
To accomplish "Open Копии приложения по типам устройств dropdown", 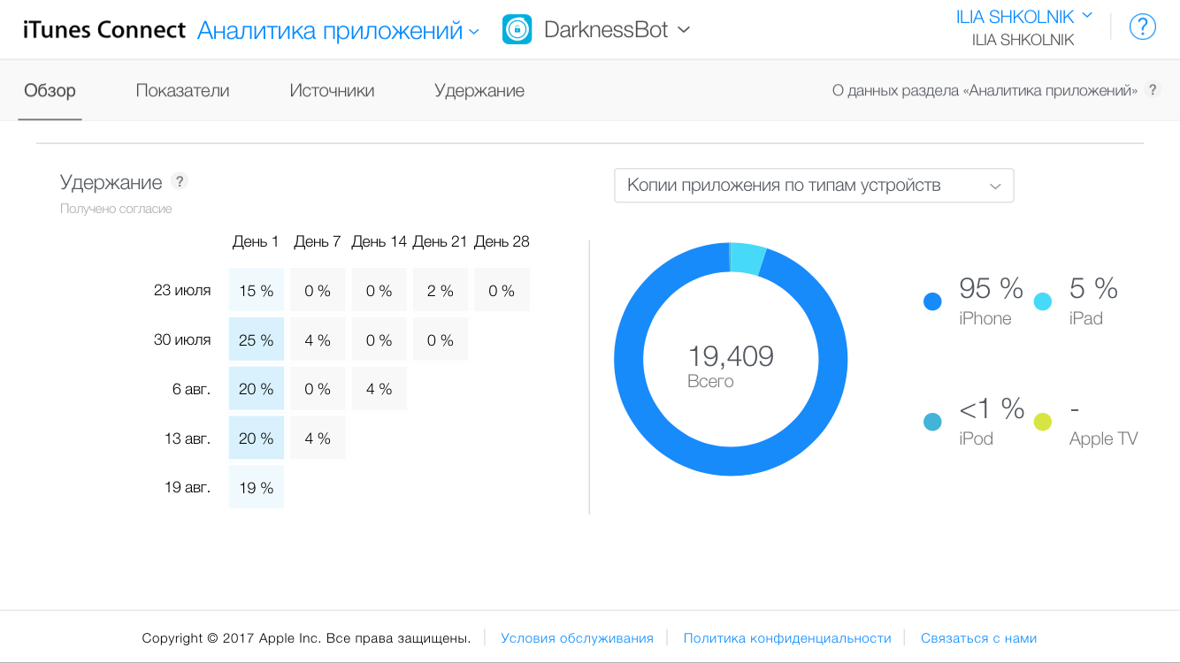I will pyautogui.click(x=814, y=186).
